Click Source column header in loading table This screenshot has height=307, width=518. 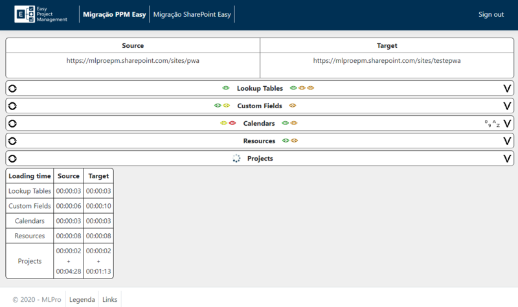pos(69,176)
